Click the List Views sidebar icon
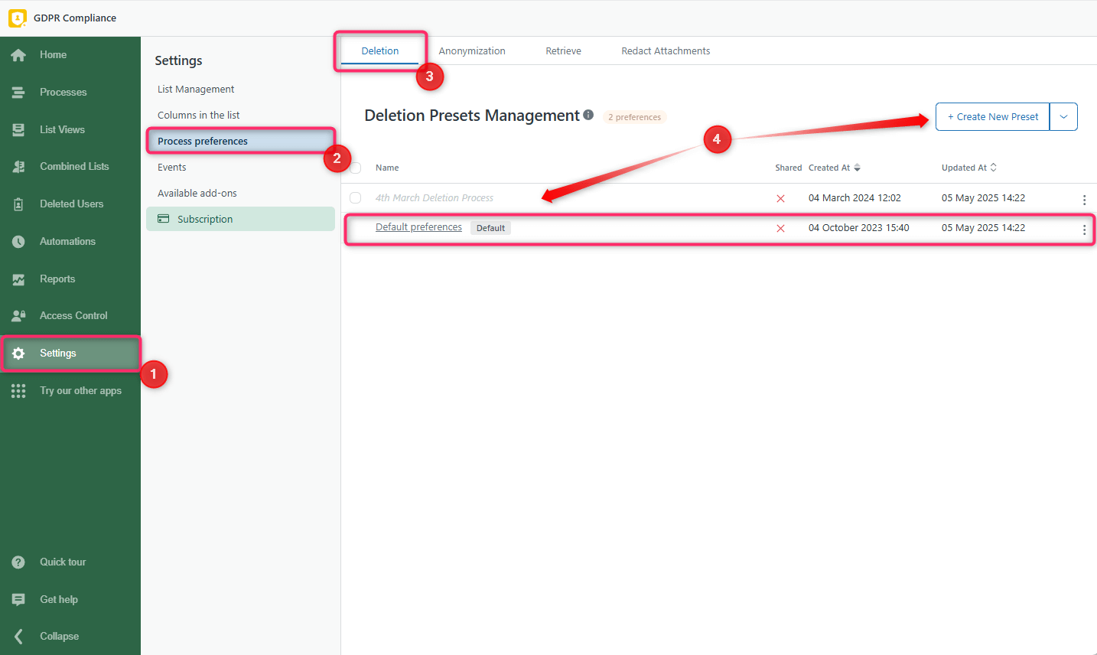Image resolution: width=1097 pixels, height=655 pixels. click(x=18, y=130)
